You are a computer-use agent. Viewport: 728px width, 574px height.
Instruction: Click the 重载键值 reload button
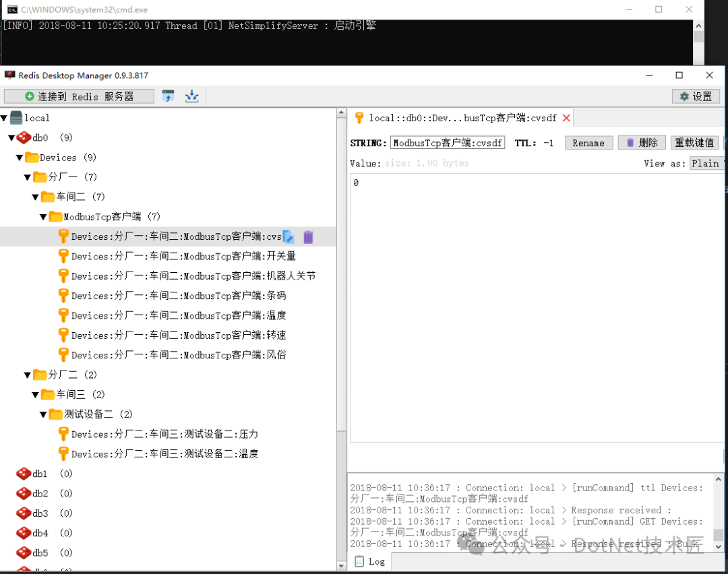694,143
